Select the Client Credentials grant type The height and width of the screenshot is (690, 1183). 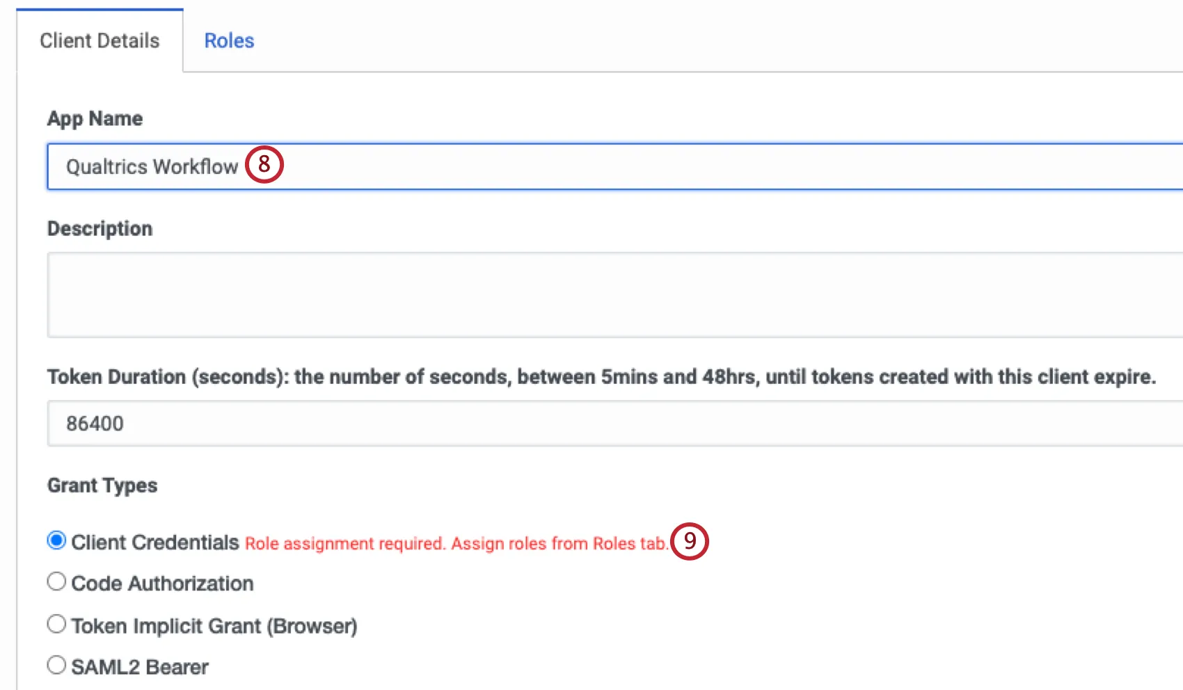[56, 540]
